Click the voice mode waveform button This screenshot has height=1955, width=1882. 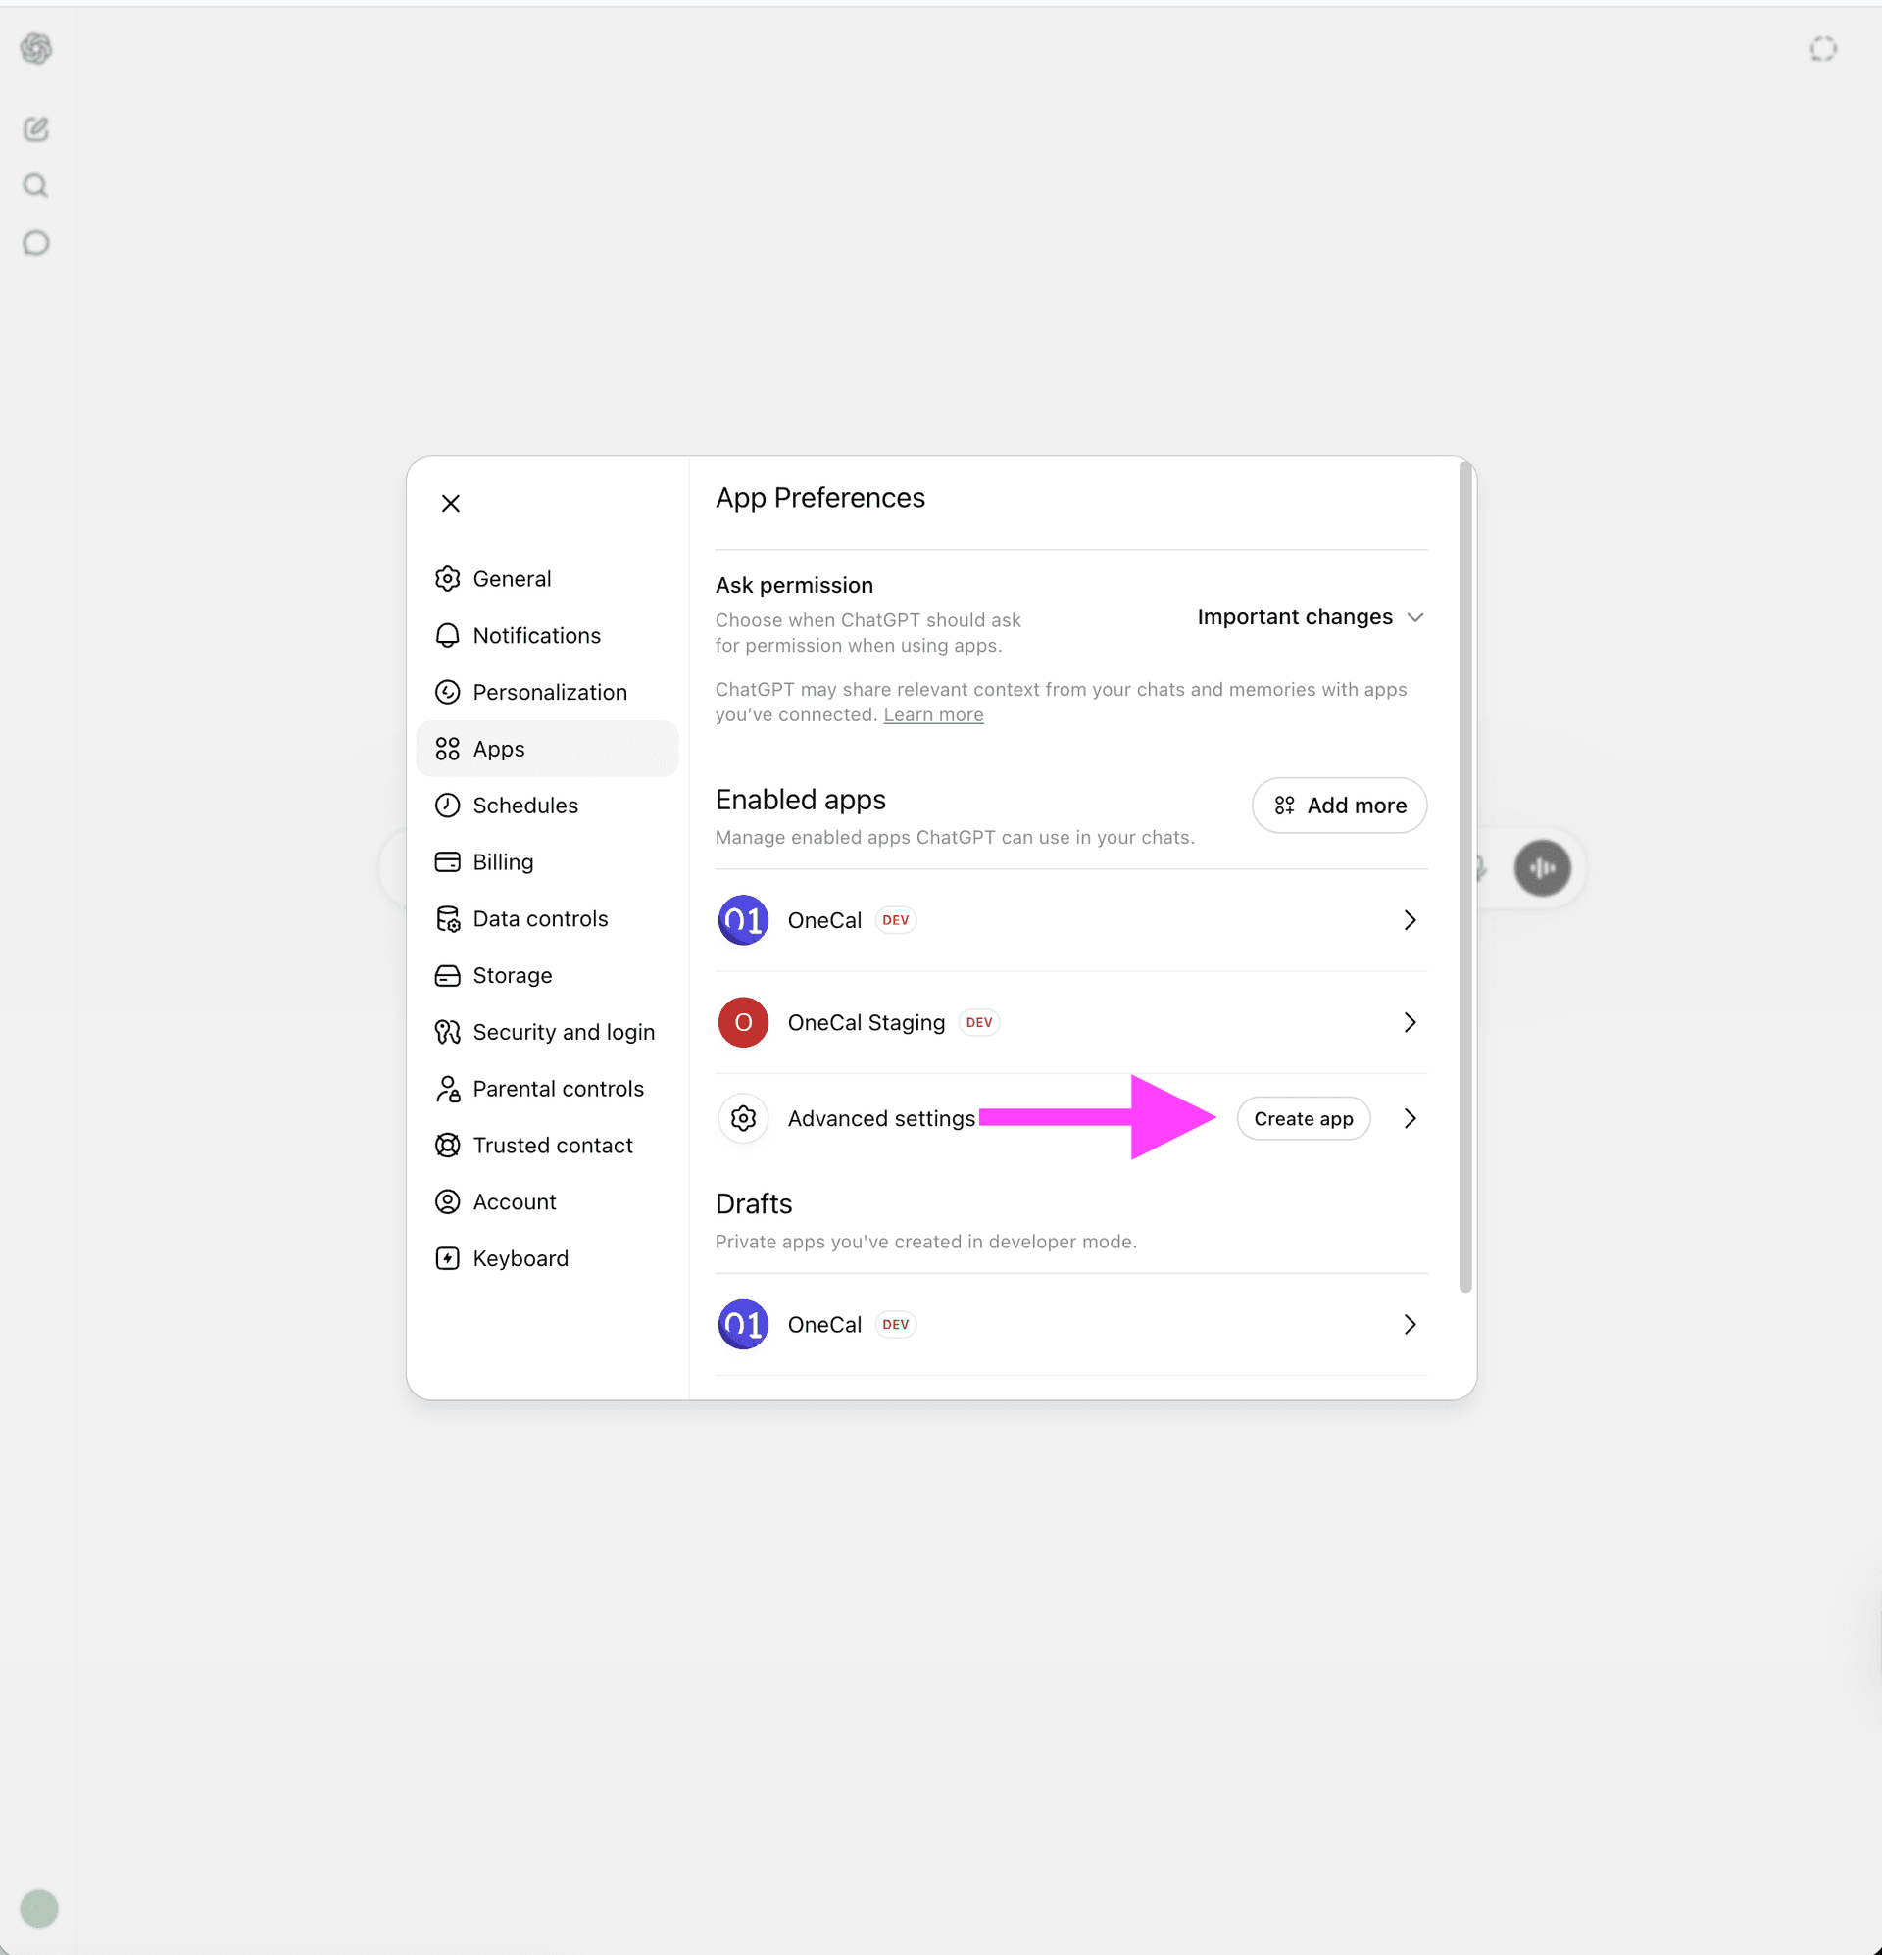click(1543, 868)
